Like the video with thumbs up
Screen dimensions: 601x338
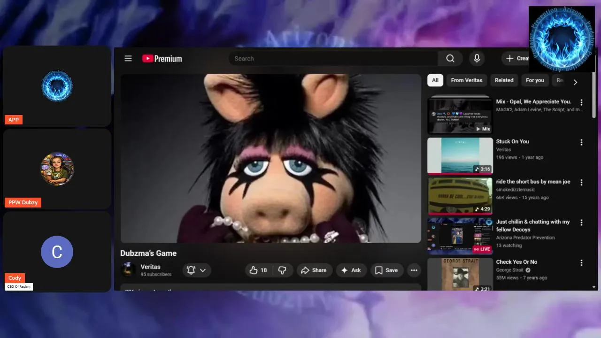[x=258, y=270]
